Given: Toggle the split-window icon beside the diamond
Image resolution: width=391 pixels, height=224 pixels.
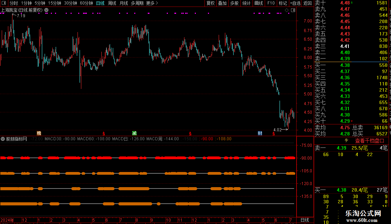Looking at the screenshot, I should click(293, 10).
